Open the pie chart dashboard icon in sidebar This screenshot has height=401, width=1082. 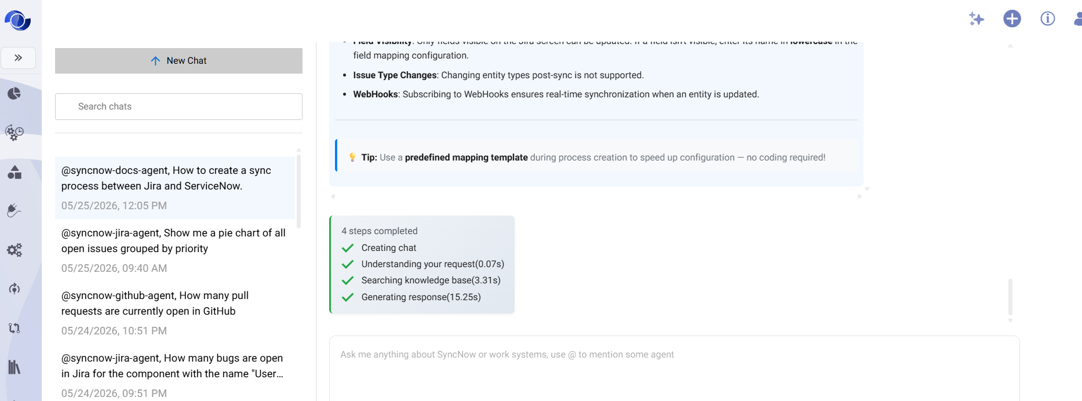click(14, 93)
